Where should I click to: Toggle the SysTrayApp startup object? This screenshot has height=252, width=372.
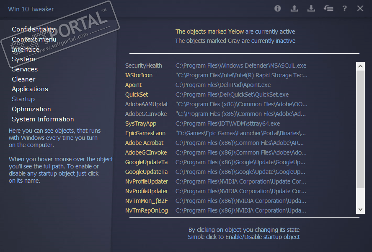[141, 124]
